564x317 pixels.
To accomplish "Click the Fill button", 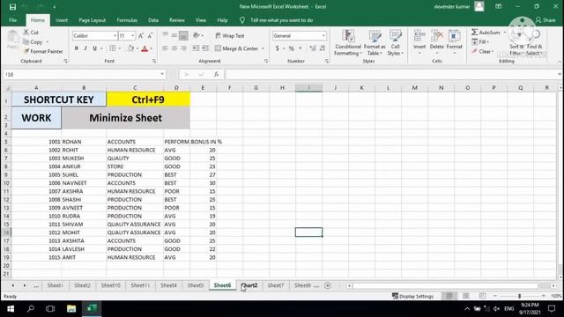I will point(480,41).
